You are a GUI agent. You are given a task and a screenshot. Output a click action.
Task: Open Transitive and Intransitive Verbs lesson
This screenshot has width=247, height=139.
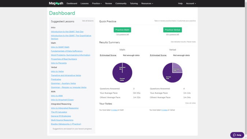point(66,75)
